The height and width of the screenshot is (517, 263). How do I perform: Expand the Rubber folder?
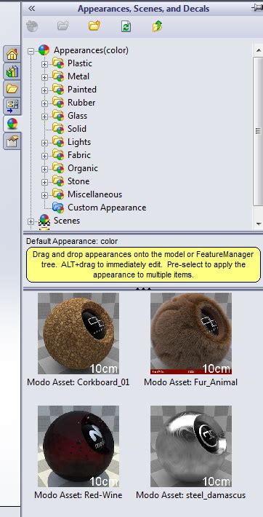pos(45,103)
